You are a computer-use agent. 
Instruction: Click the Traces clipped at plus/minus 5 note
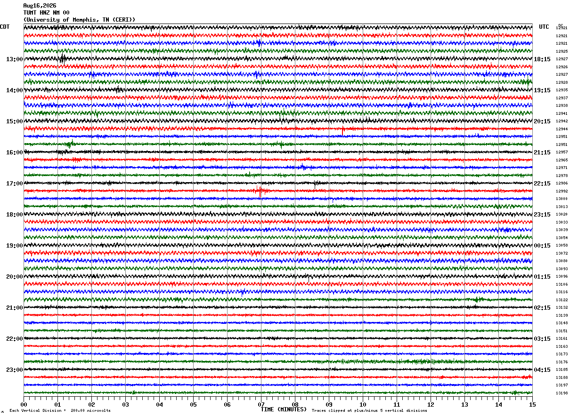tap(369, 411)
